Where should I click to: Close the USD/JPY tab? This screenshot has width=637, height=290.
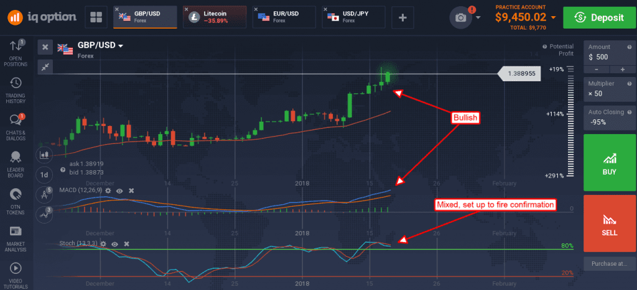[x=325, y=9]
